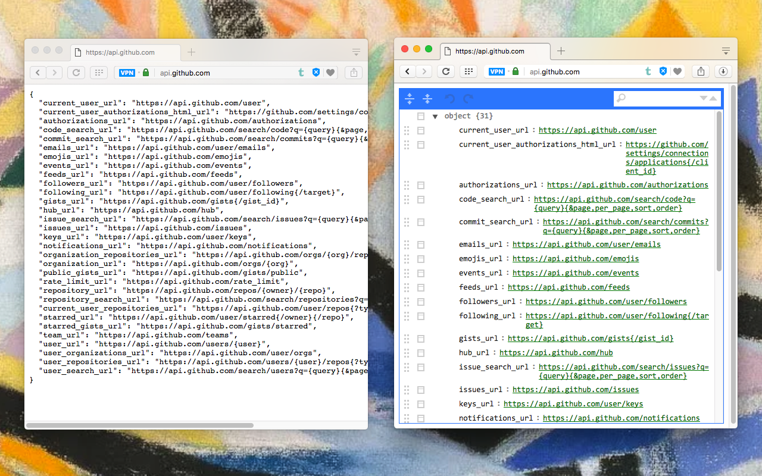
Task: Check the checkbox beside current_user_url
Action: [421, 130]
